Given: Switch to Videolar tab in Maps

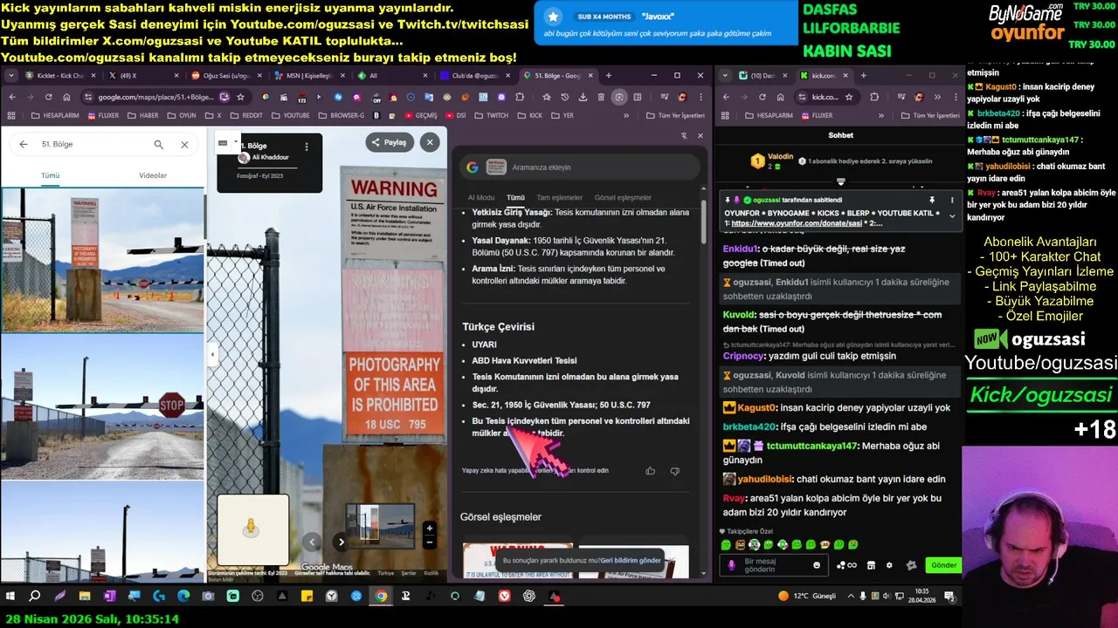Looking at the screenshot, I should (x=153, y=175).
